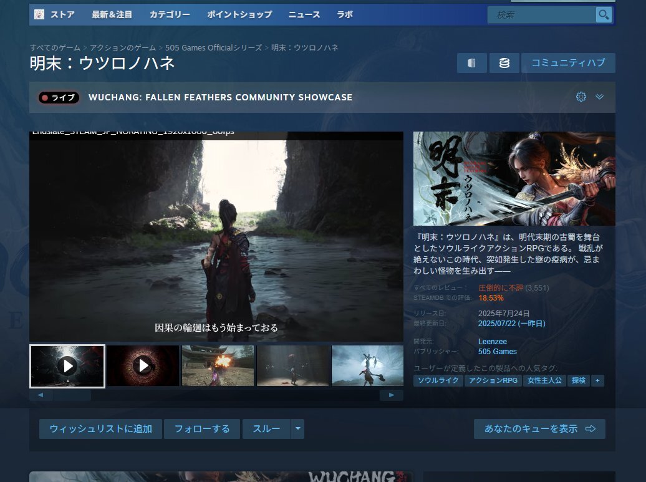
Task: Open the ラボ tab
Action: 345,15
